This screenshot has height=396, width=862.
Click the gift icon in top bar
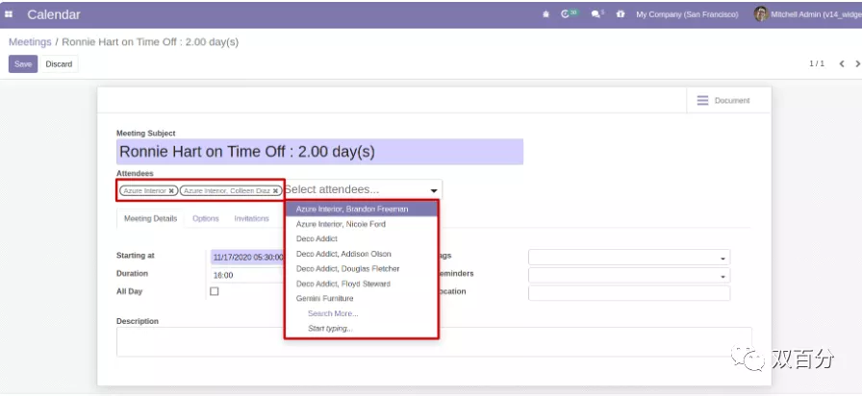coord(621,14)
